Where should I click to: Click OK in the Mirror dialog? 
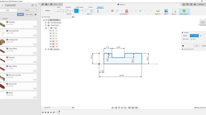pos(197,46)
